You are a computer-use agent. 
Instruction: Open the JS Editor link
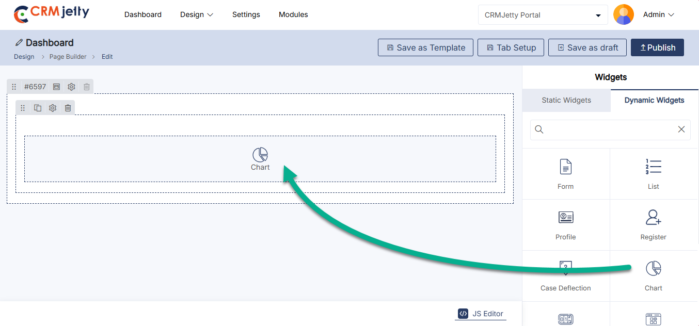pyautogui.click(x=481, y=314)
